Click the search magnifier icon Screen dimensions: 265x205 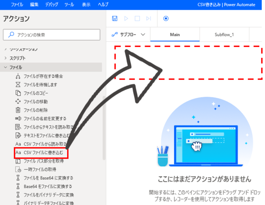pyautogui.click(x=11, y=35)
